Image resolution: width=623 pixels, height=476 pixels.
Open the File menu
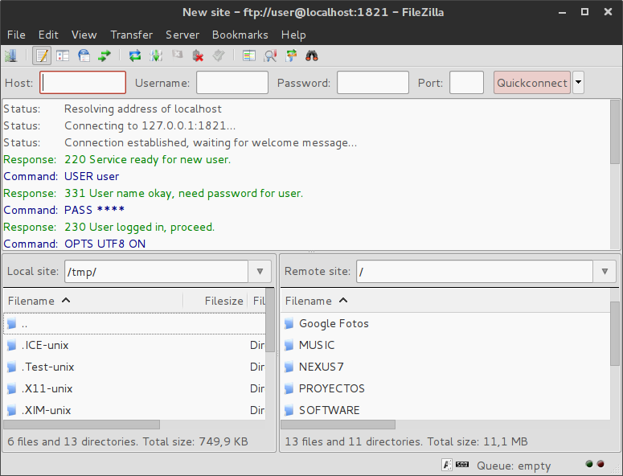coord(16,35)
